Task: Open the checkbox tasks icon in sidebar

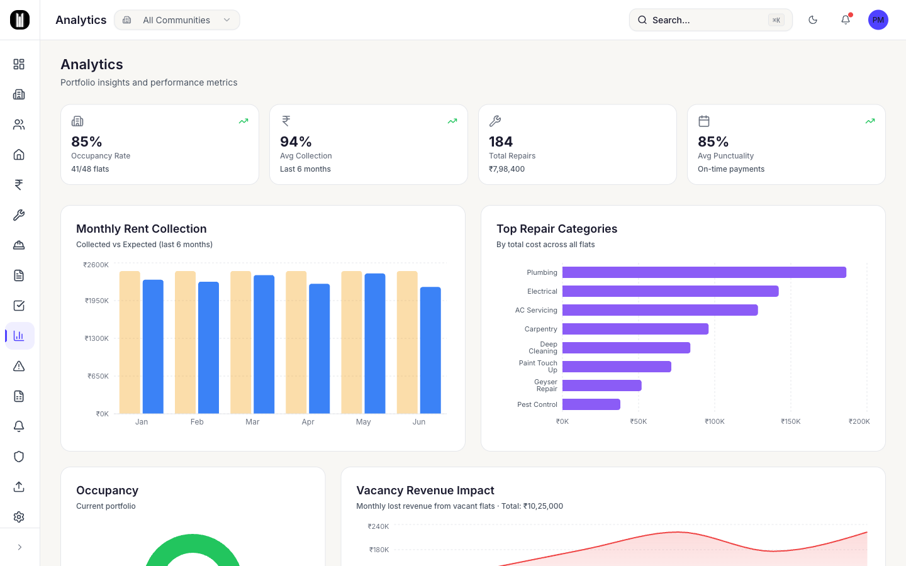Action: [x=19, y=306]
